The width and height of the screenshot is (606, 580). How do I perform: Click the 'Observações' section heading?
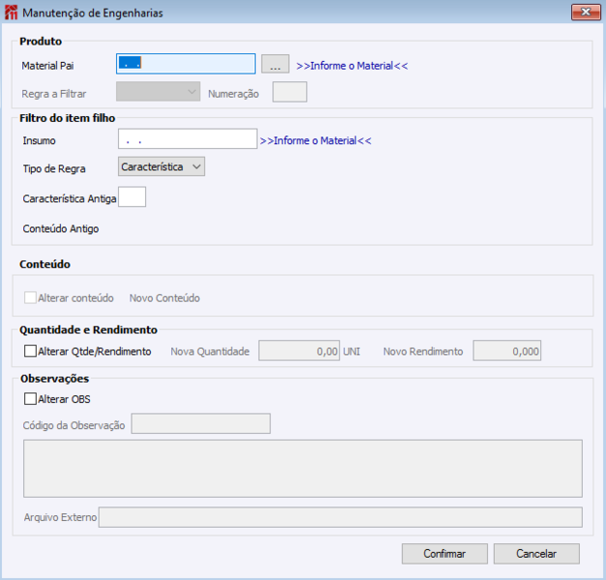point(54,379)
